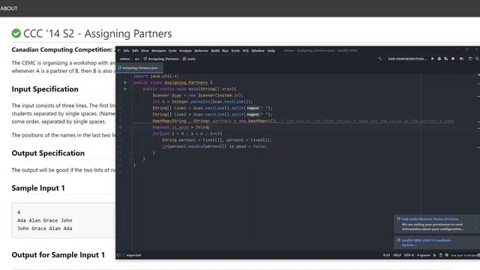Click the Input Specification heading
The height and width of the screenshot is (270, 480).
click(x=45, y=89)
